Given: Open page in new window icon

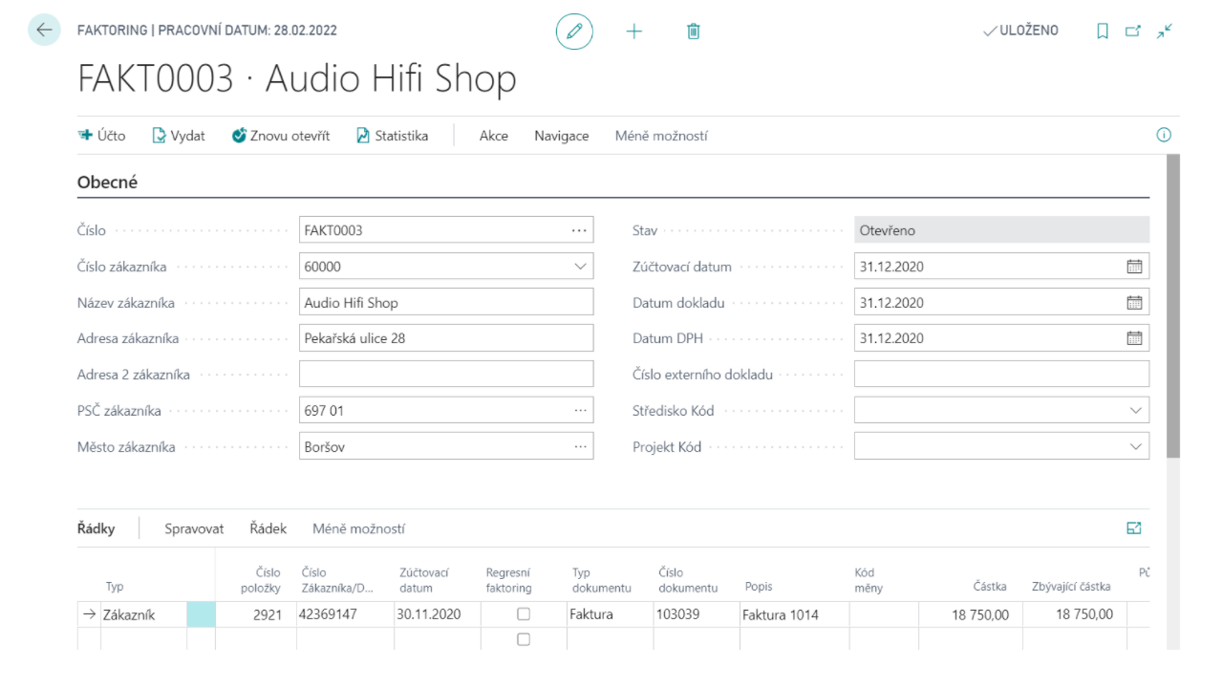Looking at the screenshot, I should coord(1133,32).
